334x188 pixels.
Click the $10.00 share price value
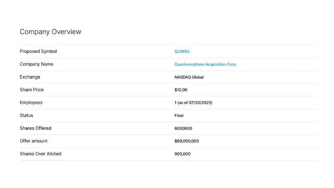click(x=181, y=90)
